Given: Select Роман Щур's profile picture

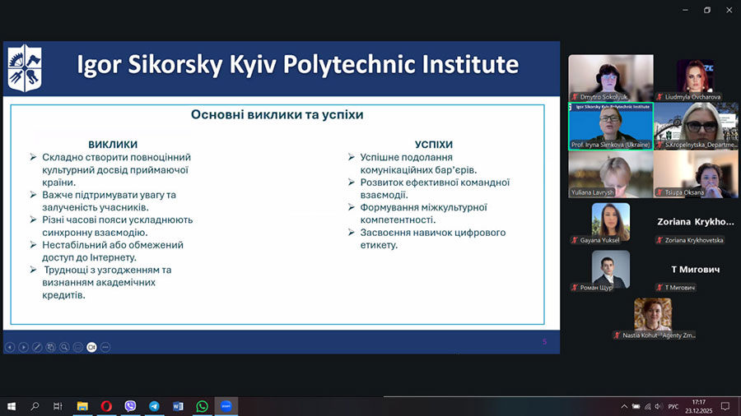Looking at the screenshot, I should click(x=611, y=269).
